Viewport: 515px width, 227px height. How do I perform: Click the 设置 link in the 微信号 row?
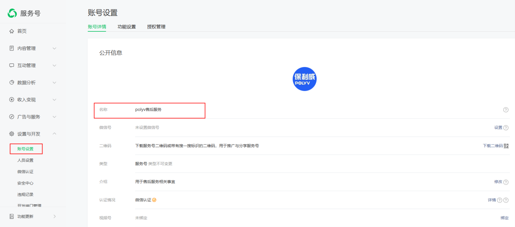498,127
